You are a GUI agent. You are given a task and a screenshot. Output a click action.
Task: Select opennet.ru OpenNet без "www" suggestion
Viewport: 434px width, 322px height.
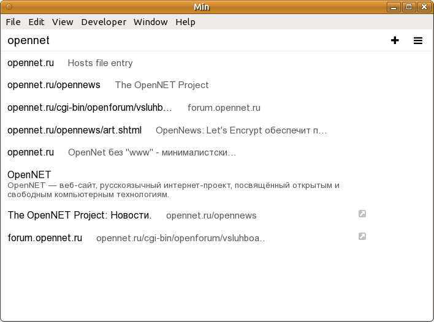[217, 152]
